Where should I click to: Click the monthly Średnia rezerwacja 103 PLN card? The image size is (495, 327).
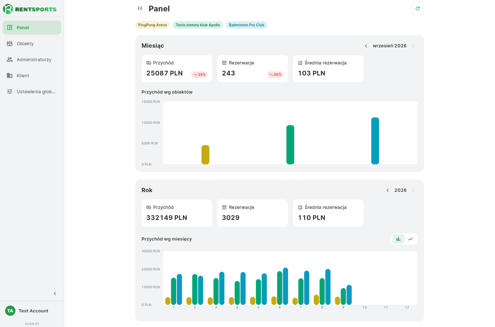(x=328, y=69)
